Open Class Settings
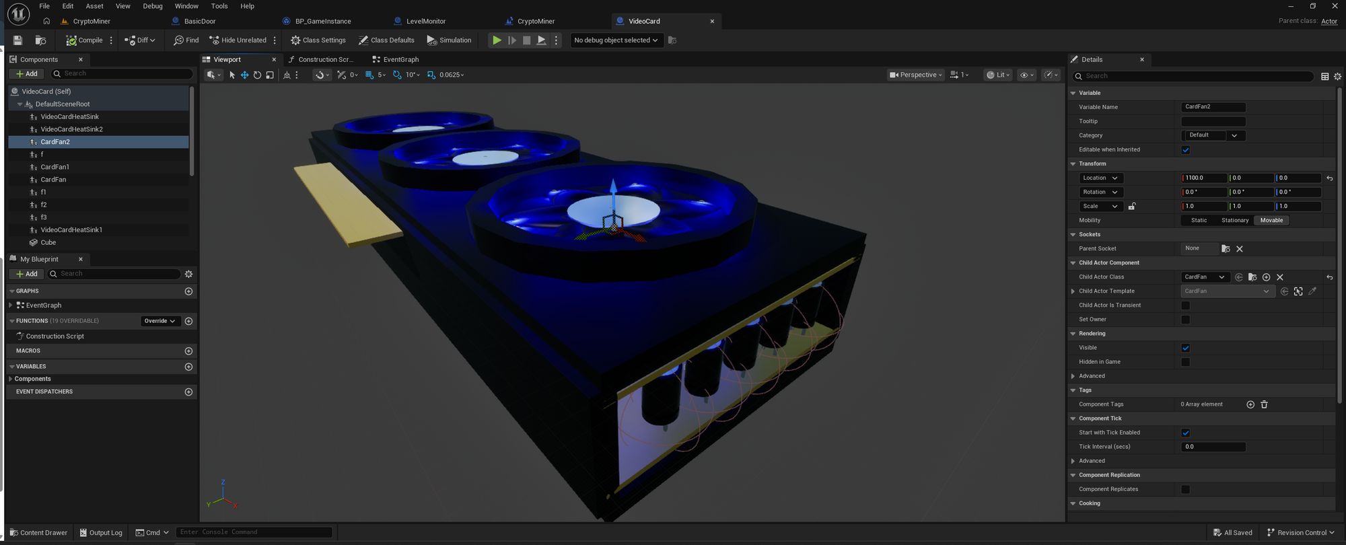Image resolution: width=1346 pixels, height=545 pixels. pos(318,40)
